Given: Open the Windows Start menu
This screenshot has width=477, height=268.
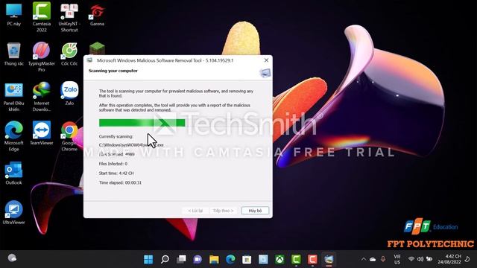Looking at the screenshot, I should click(148, 259).
